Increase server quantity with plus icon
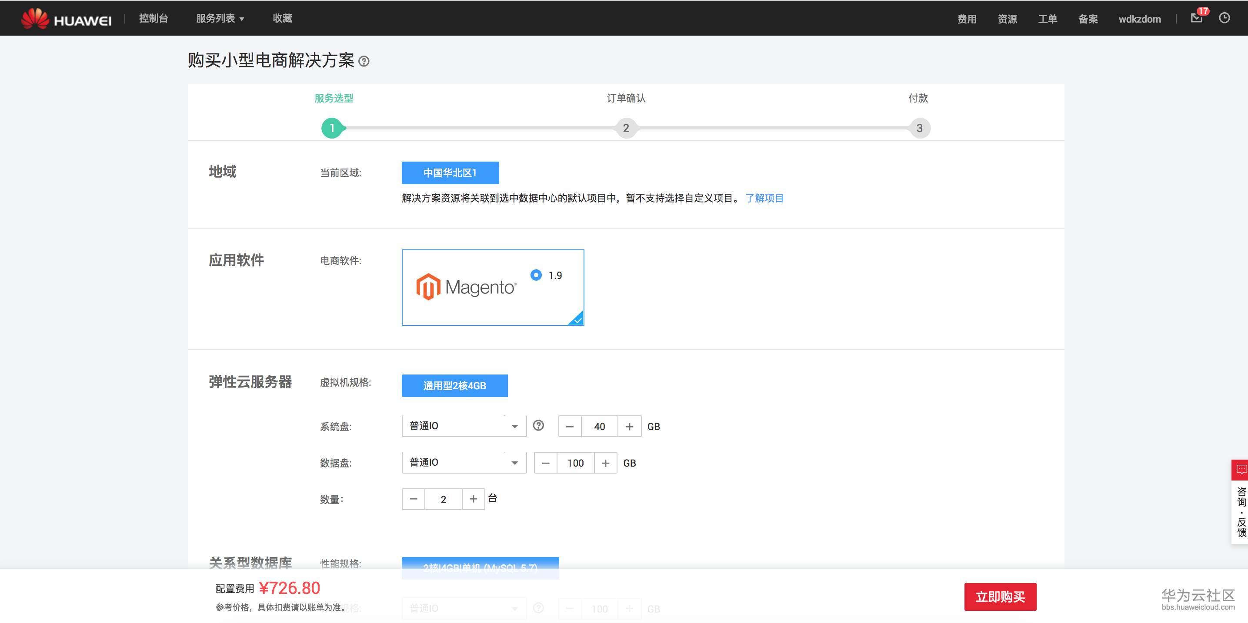The height and width of the screenshot is (623, 1248). [x=474, y=499]
